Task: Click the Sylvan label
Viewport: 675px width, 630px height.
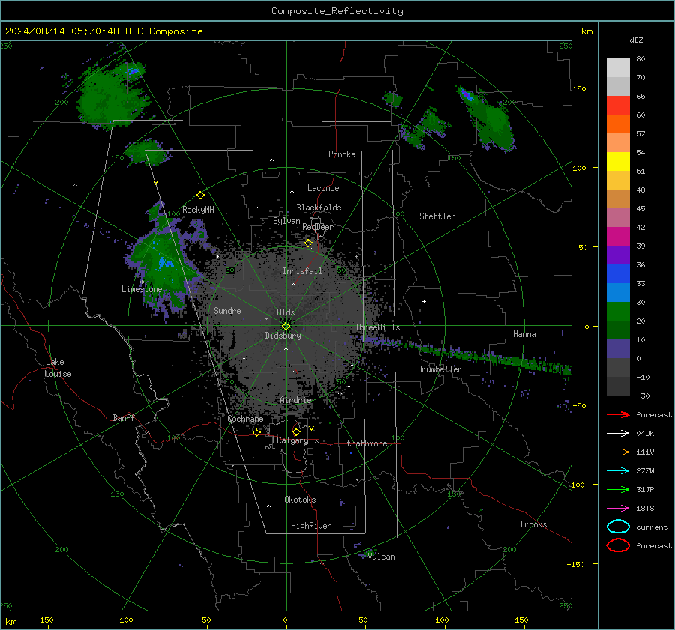Action: tap(286, 221)
